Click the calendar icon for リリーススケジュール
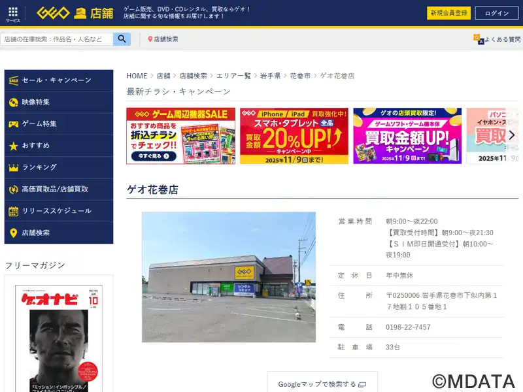523x392 pixels. click(13, 211)
